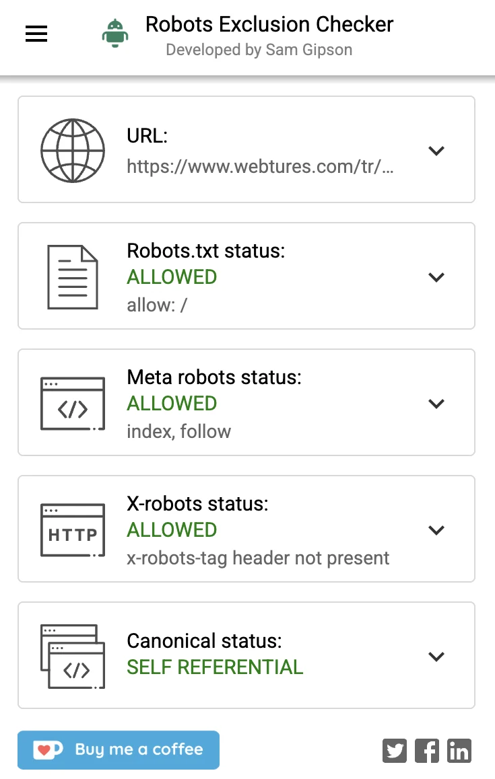495x779 pixels.
Task: Select the green ALLOWED status text
Action: tap(171, 276)
